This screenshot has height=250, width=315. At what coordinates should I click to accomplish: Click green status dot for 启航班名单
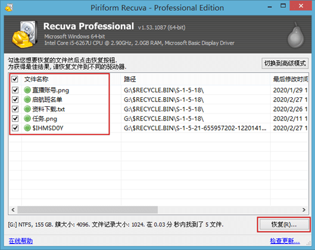pyautogui.click(x=27, y=100)
